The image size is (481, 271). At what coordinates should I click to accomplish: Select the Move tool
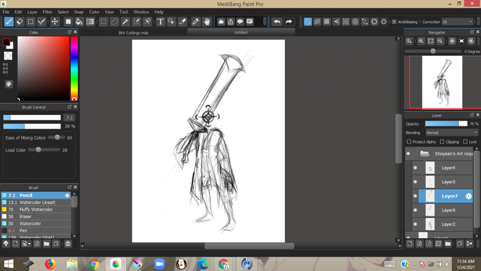tap(55, 22)
